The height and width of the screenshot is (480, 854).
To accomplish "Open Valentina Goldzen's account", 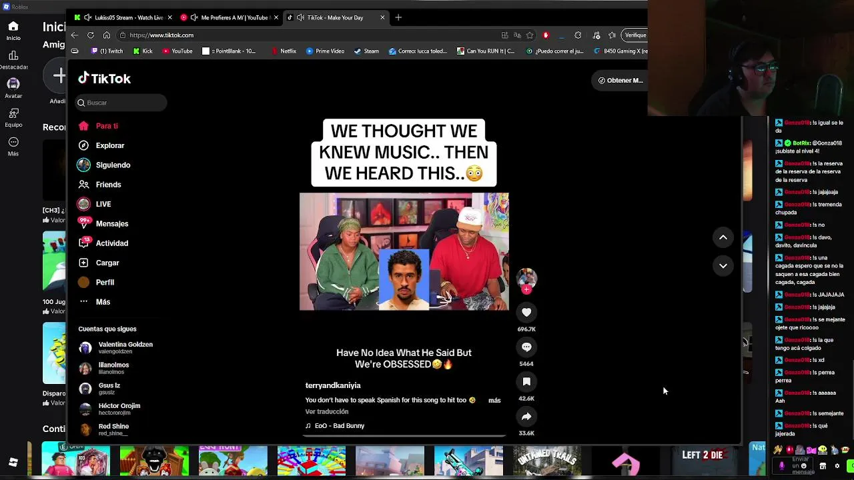I will coord(116,347).
